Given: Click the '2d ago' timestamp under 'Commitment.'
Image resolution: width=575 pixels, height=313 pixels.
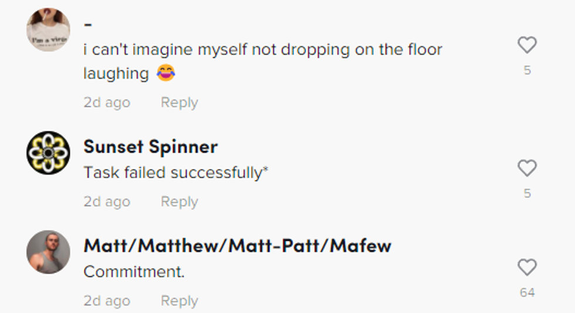Looking at the screenshot, I should (x=106, y=301).
